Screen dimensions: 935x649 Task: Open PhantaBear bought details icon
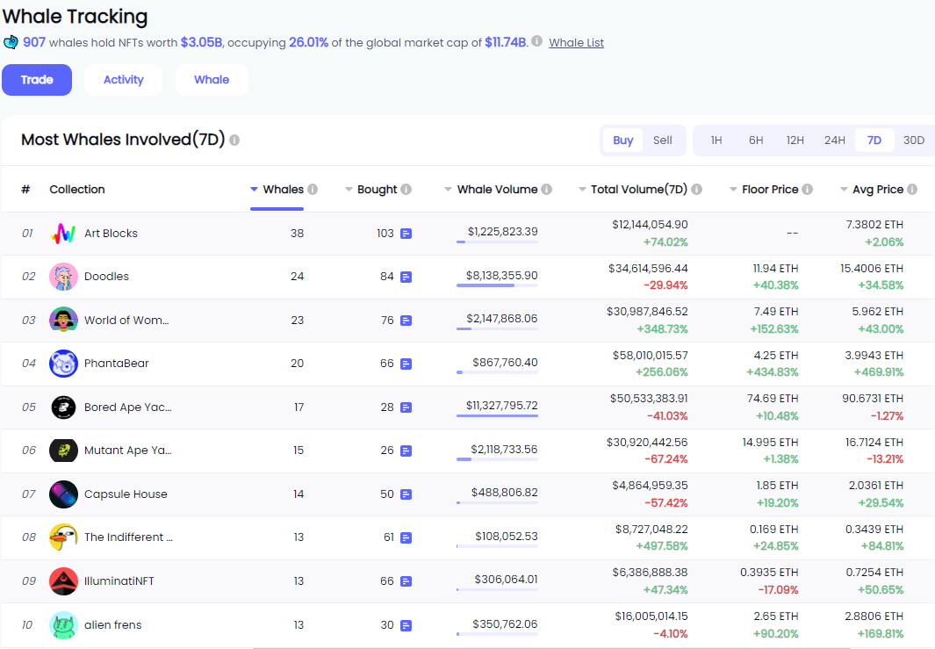pyautogui.click(x=406, y=364)
